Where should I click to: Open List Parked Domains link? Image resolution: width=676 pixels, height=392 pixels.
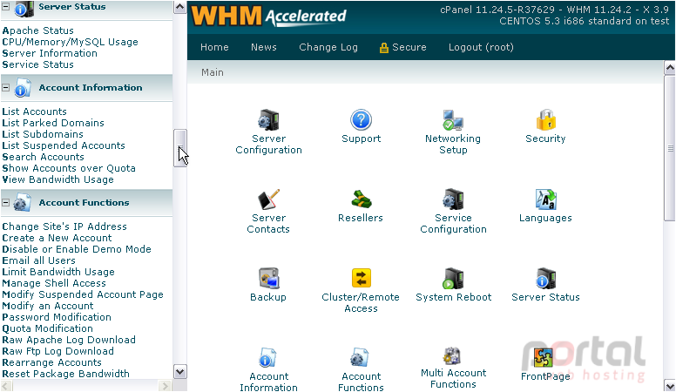pyautogui.click(x=53, y=123)
